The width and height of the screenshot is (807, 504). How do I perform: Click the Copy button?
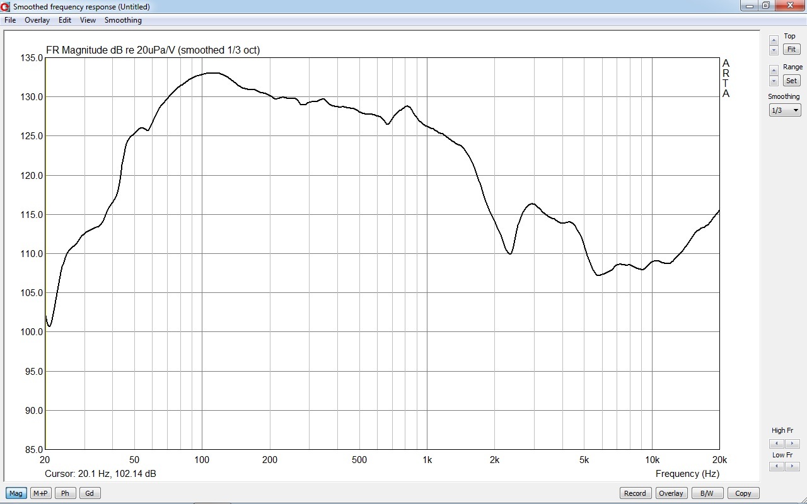click(x=743, y=493)
